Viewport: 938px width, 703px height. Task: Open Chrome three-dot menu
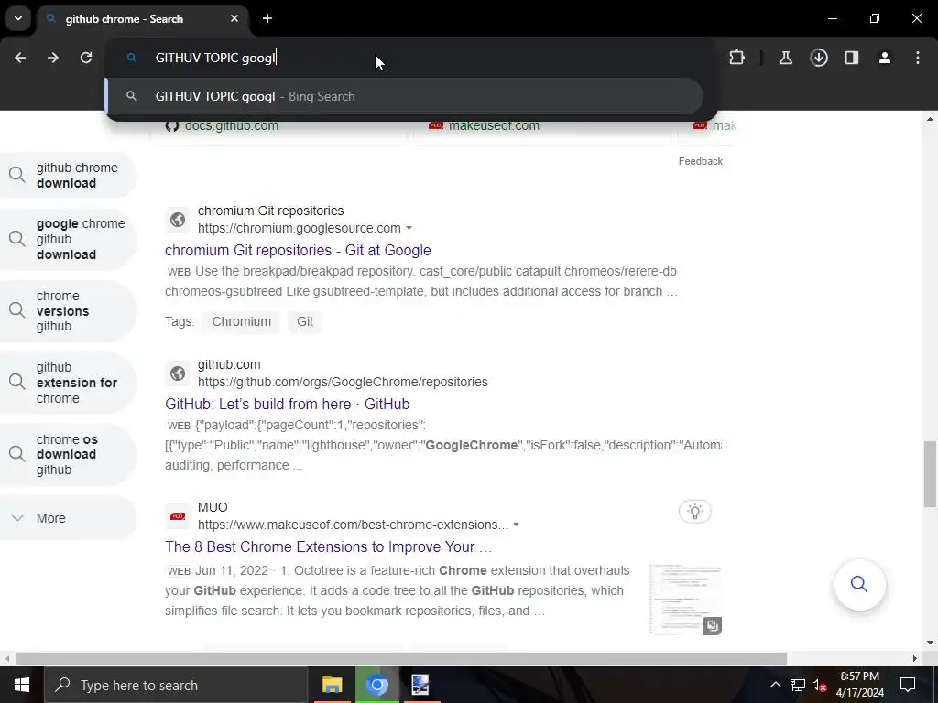(x=918, y=58)
